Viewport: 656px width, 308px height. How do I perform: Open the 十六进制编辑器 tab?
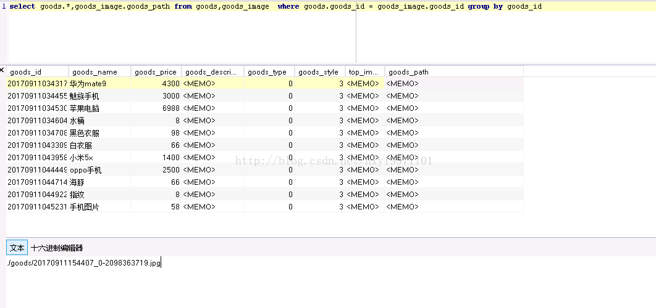click(x=57, y=248)
